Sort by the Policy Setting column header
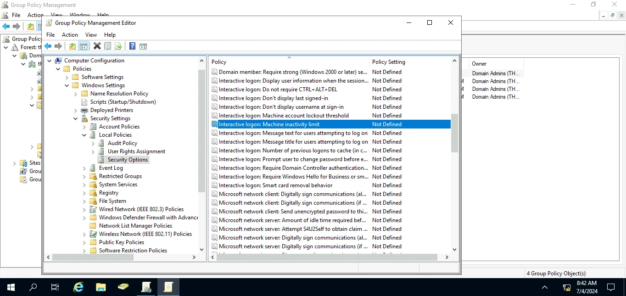626x296 pixels. tap(410, 61)
